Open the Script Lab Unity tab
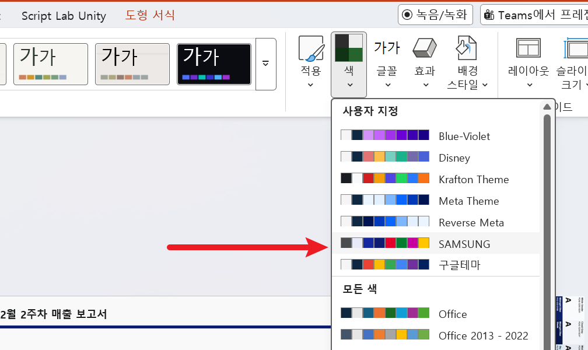The width and height of the screenshot is (588, 350). [x=64, y=16]
